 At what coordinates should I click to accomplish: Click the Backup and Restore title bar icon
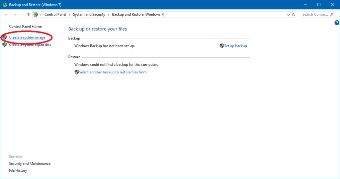[5, 5]
